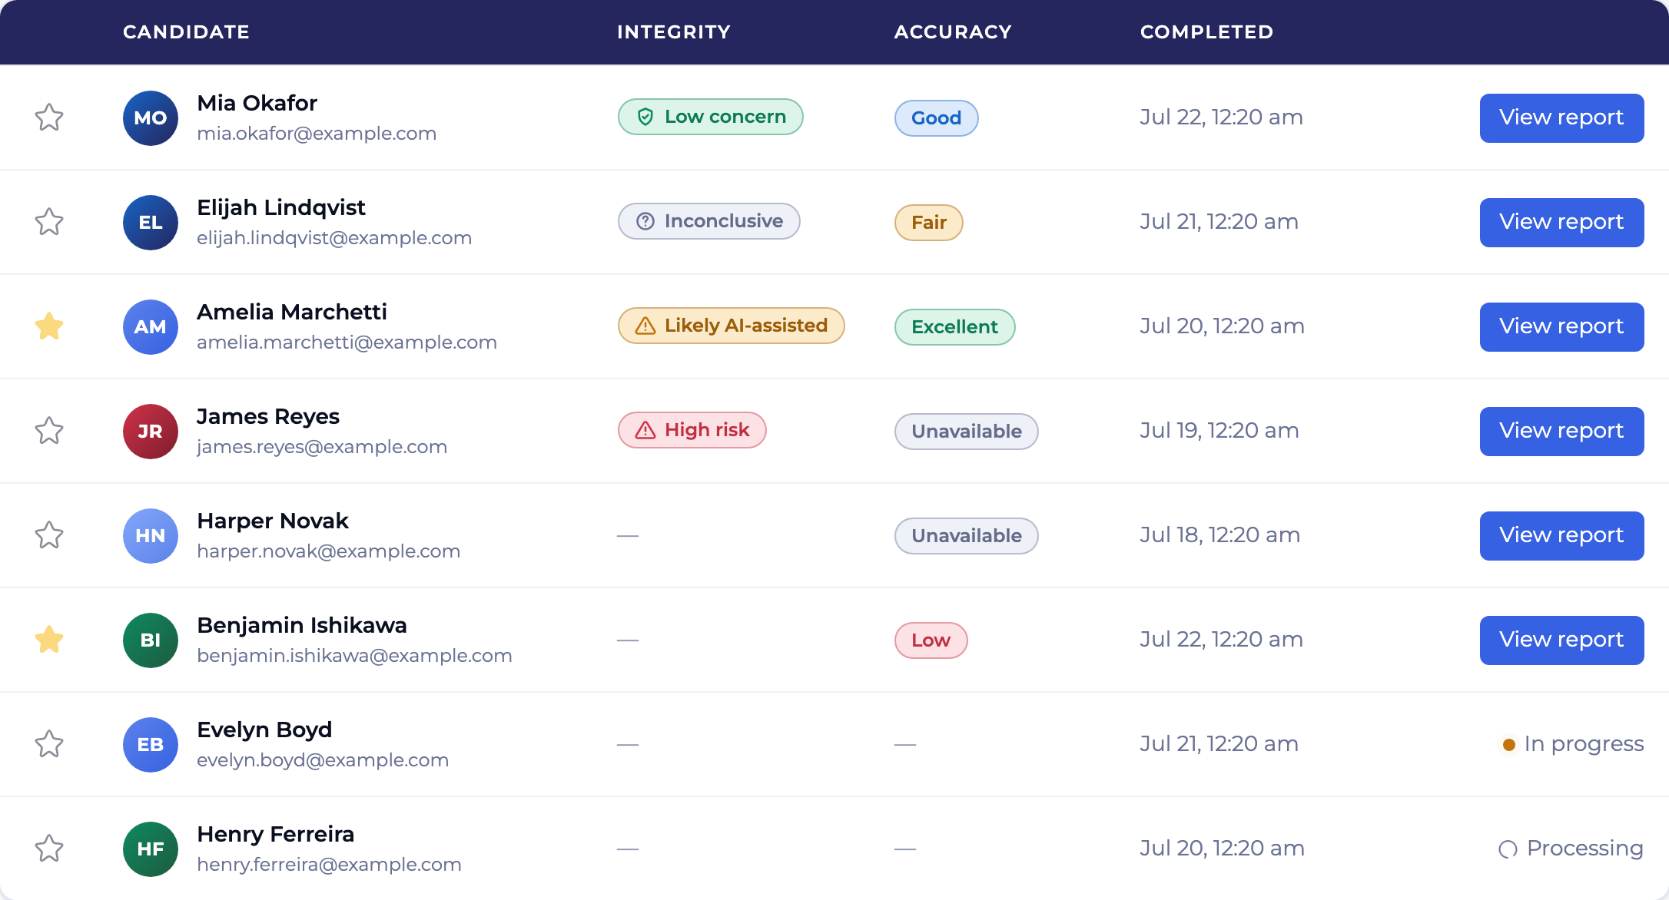
Task: Sort by the Integrity column header
Action: 674,32
